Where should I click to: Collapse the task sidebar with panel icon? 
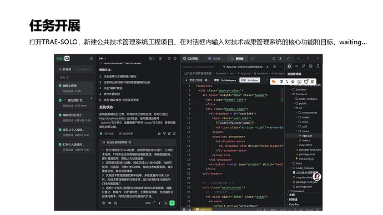(x=92, y=59)
